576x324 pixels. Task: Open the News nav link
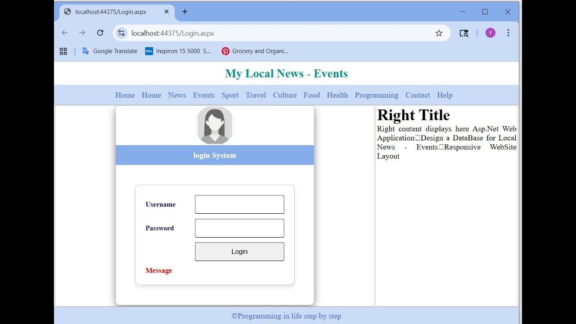click(177, 95)
